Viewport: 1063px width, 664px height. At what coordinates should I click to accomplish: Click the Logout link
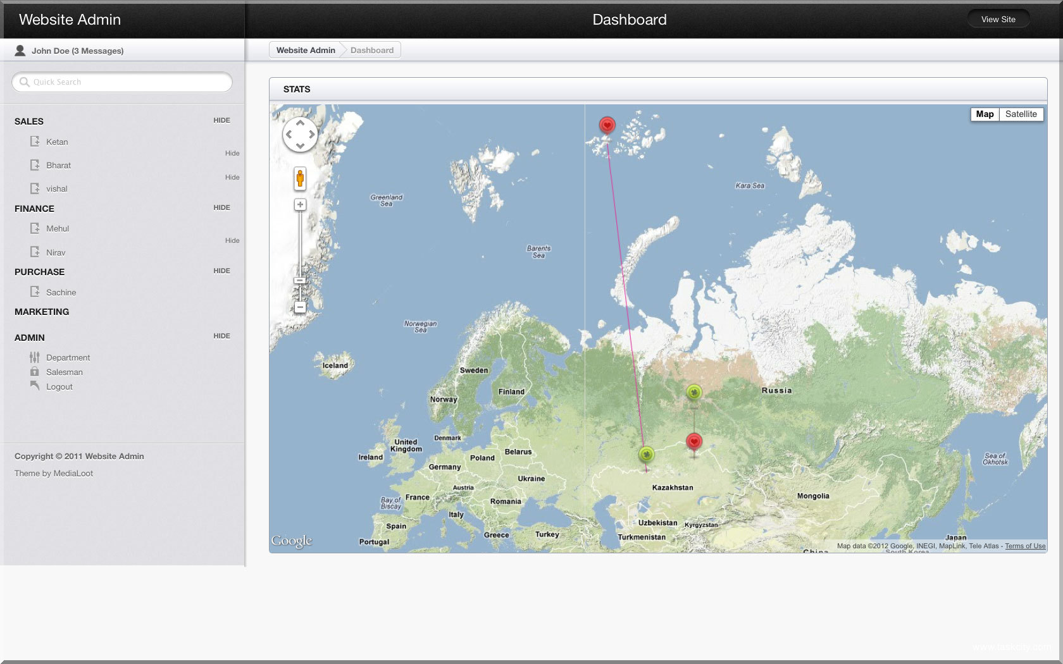pyautogui.click(x=59, y=386)
